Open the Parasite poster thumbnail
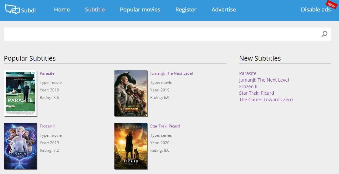 click(x=20, y=93)
